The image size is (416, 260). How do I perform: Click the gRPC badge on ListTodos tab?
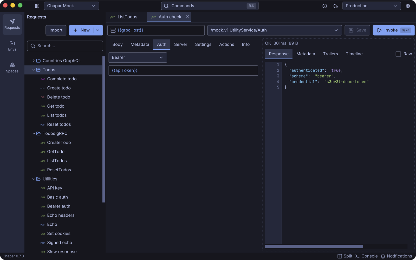(112, 17)
